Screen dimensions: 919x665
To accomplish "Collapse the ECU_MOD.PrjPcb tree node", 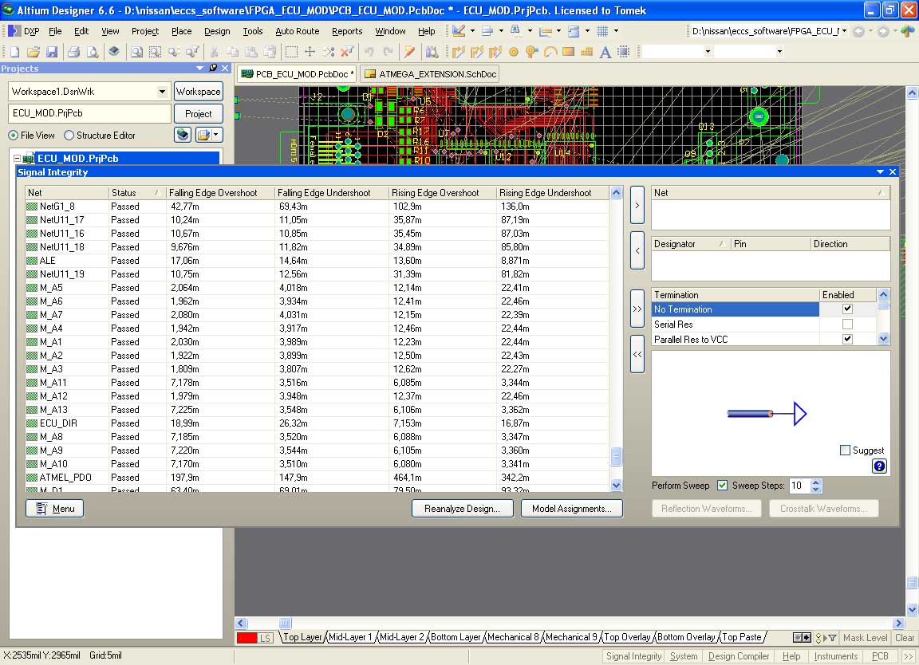I will pos(18,159).
